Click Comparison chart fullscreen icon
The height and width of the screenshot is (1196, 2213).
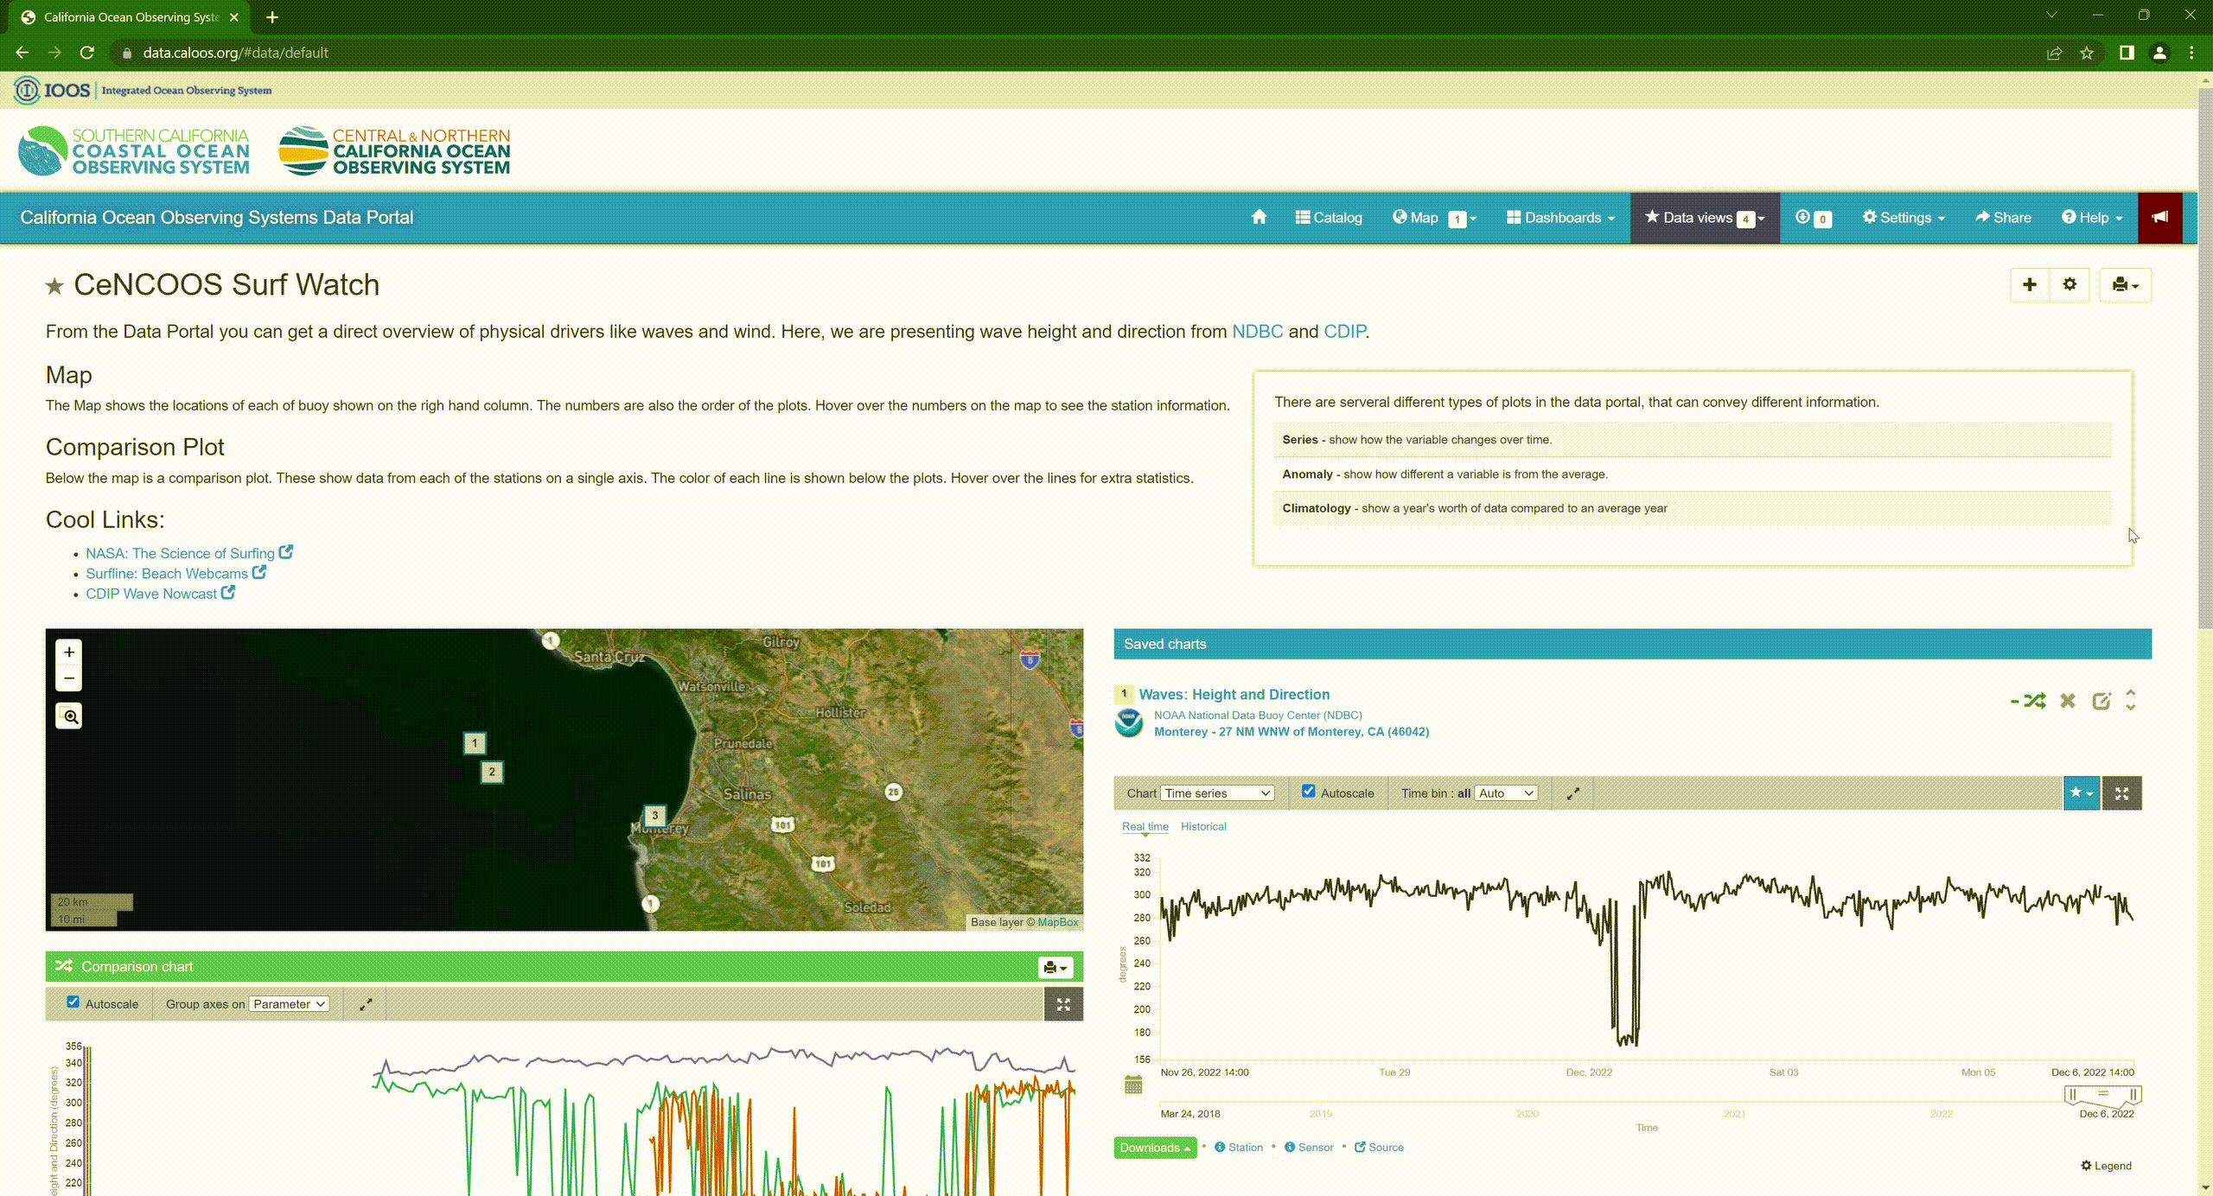(1063, 1004)
